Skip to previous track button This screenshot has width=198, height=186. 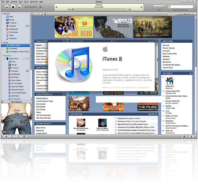pos(7,7)
